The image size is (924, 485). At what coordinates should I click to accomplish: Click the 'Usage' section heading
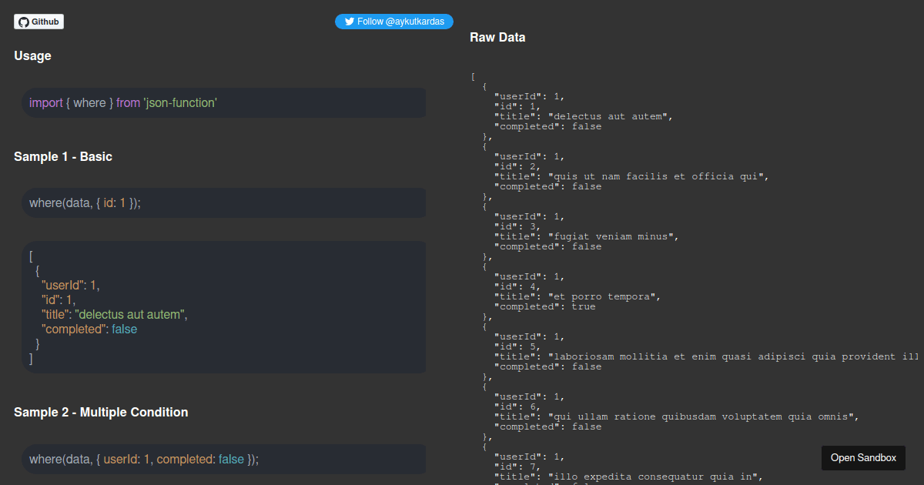click(x=32, y=55)
